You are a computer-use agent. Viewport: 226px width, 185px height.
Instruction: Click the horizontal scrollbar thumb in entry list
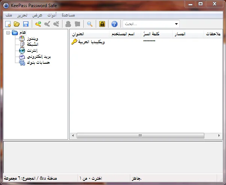[140, 135]
